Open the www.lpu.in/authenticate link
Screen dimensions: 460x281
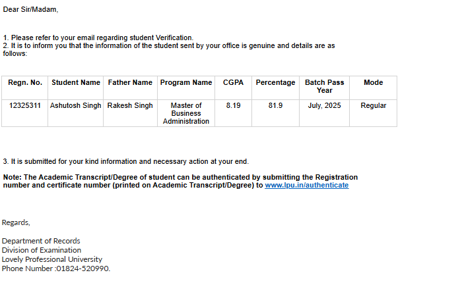[306, 186]
